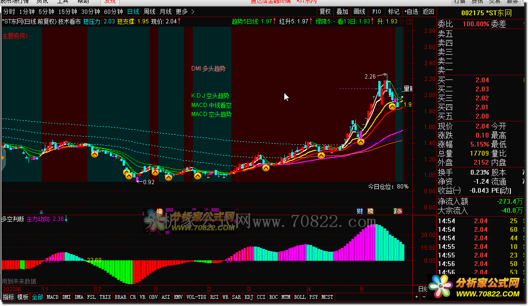Select the PSY indicator

point(314,297)
